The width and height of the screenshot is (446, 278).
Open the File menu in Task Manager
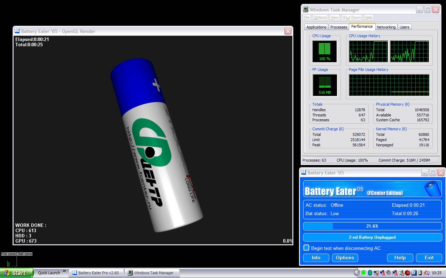(x=307, y=17)
